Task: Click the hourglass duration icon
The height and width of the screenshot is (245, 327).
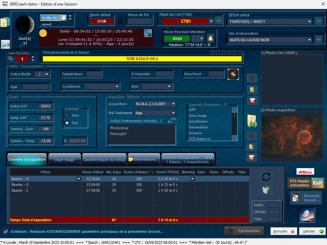Action: click(x=120, y=20)
